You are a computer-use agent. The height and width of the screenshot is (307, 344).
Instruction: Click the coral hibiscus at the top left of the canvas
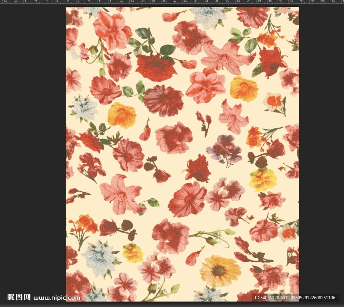tap(113, 30)
